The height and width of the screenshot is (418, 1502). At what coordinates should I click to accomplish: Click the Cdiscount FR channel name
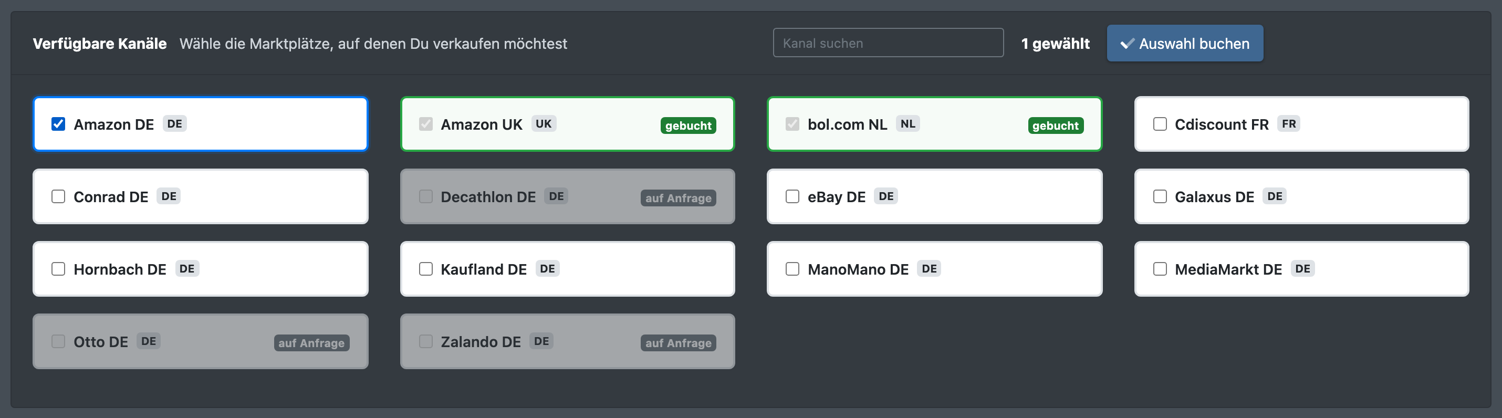(x=1222, y=125)
